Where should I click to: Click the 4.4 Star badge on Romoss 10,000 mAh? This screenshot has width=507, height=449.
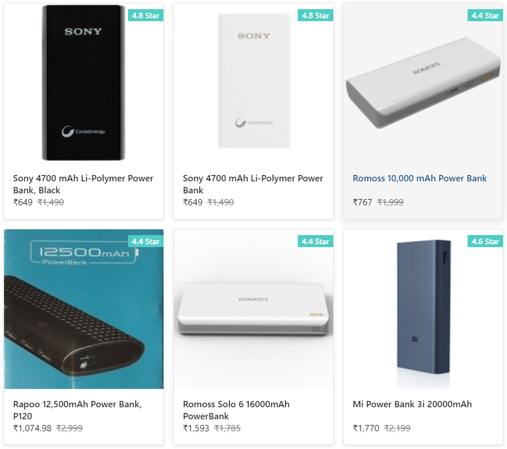click(x=485, y=15)
